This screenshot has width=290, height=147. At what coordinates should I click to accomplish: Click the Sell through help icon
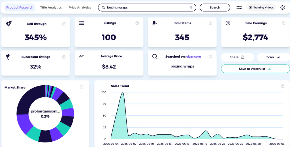64,24
